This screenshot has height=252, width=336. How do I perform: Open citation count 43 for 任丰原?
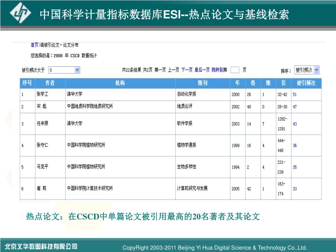pyautogui.click(x=295, y=124)
